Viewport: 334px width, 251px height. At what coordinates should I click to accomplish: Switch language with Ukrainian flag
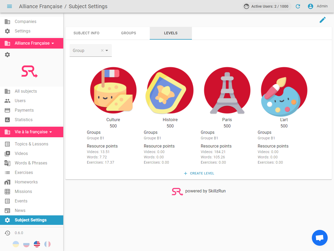point(16,244)
